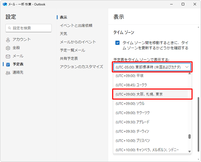Viewport: 201px width, 162px height.
Task: Open 予定一覧メール settings
Action: [x=72, y=50]
